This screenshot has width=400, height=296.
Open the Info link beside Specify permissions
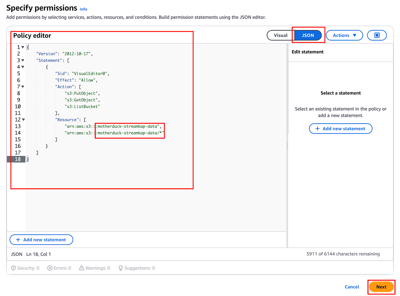point(83,9)
